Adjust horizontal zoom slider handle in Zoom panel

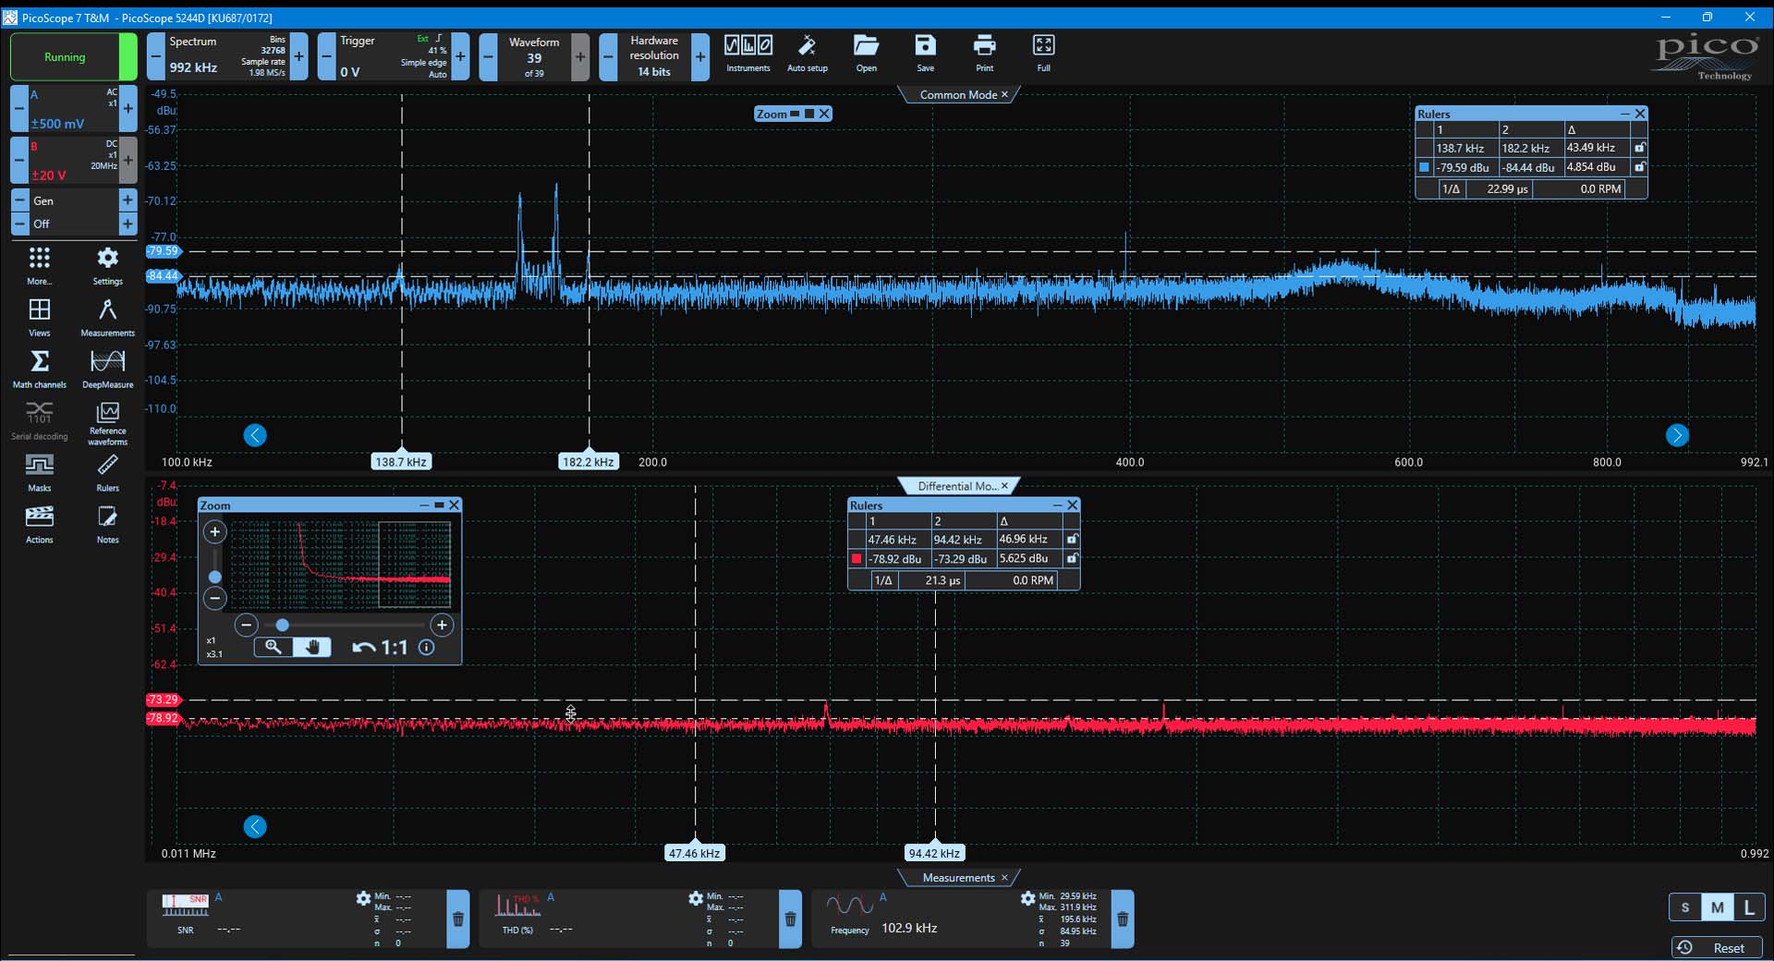(282, 626)
